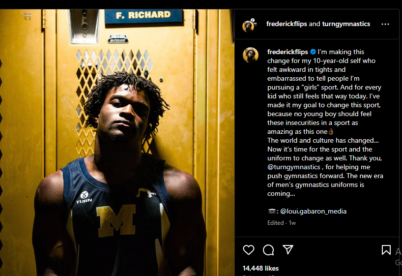Click the F. RICHARD locker nameplate in photo

coord(143,16)
